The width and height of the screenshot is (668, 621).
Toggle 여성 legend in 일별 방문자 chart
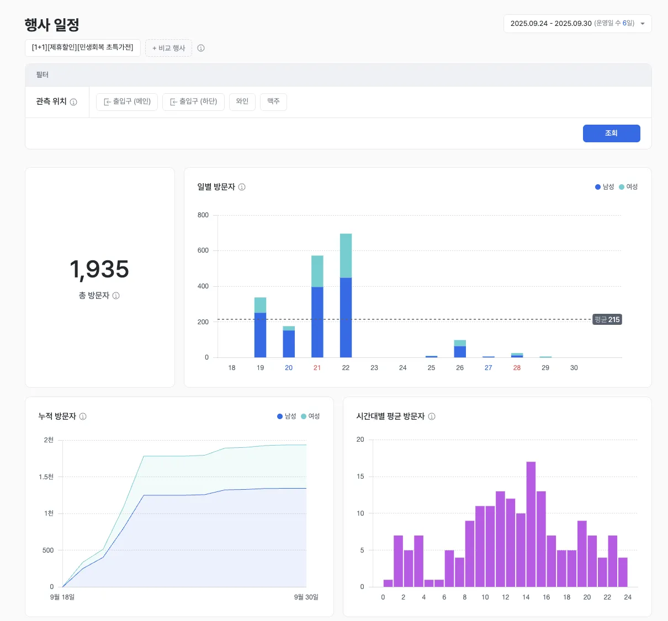coord(628,187)
